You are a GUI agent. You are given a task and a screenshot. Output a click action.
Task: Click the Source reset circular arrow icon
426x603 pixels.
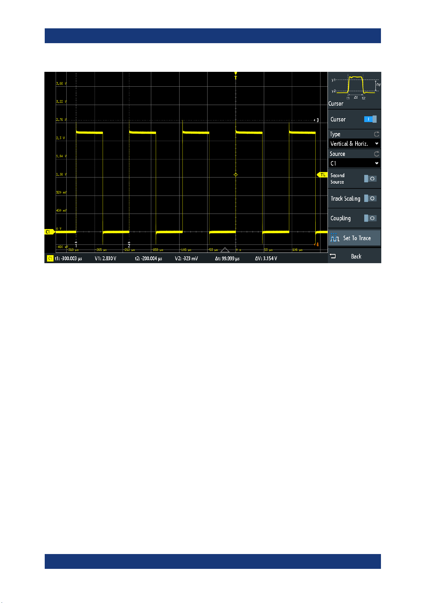pyautogui.click(x=376, y=154)
